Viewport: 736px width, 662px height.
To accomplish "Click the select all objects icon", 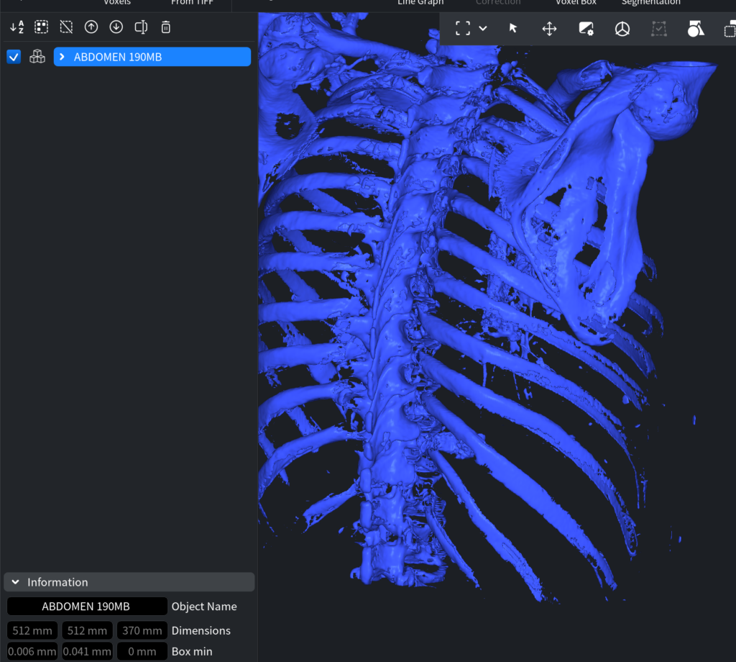I will coord(42,27).
